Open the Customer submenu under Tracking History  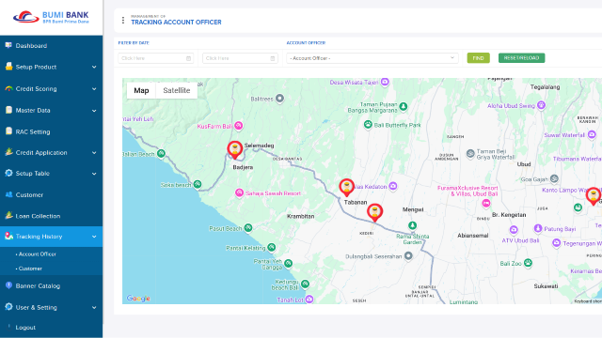click(x=30, y=269)
